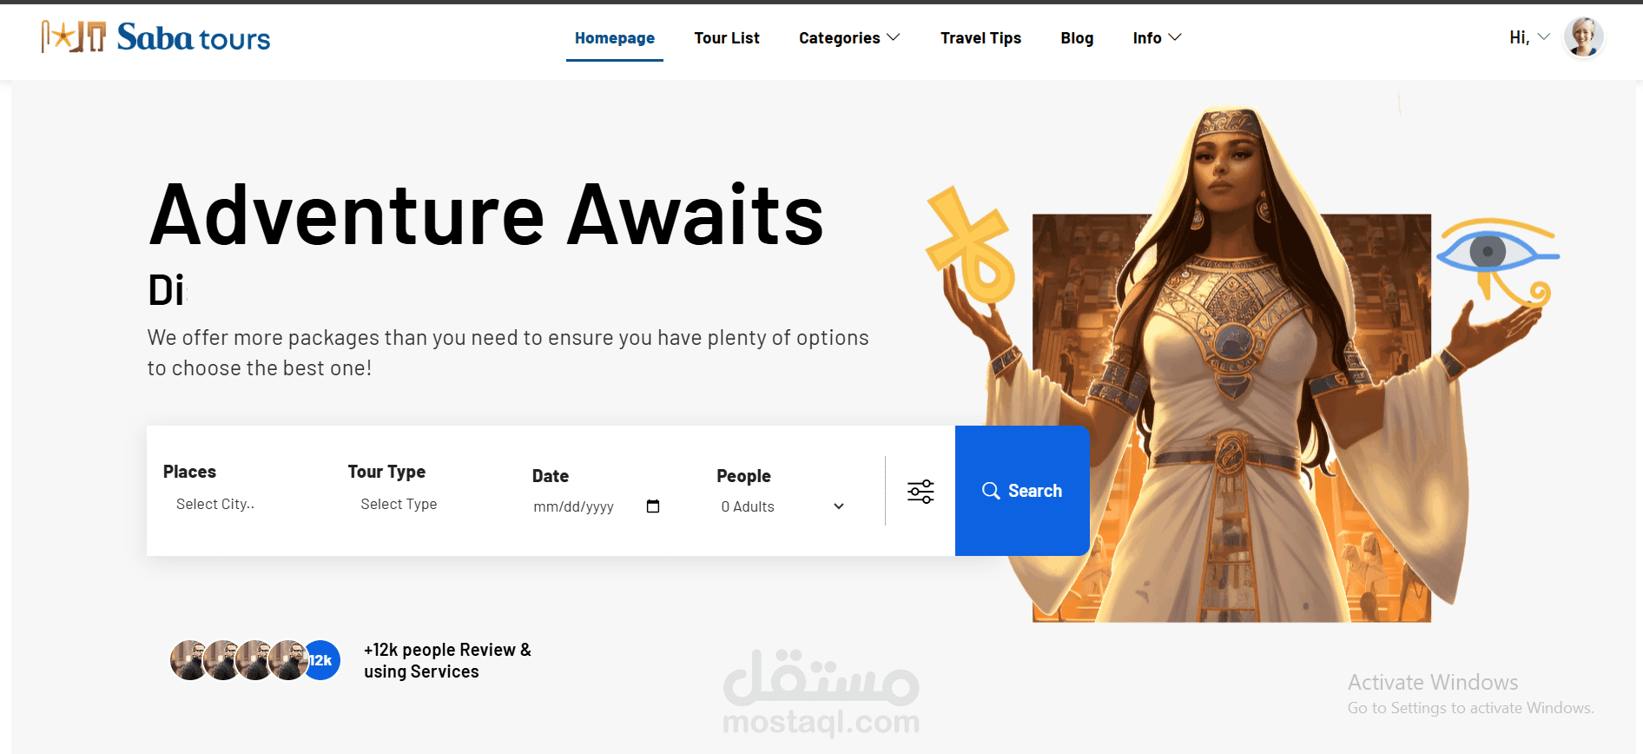
Task: Click the Saba tours logo
Action: point(156,37)
